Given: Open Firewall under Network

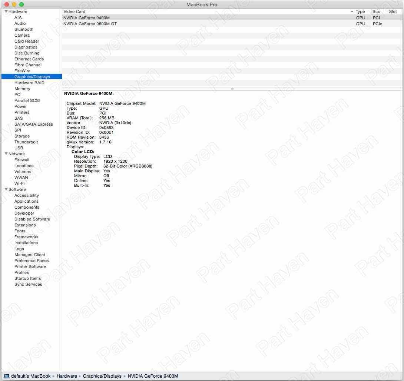Looking at the screenshot, I should pyautogui.click(x=22, y=160).
